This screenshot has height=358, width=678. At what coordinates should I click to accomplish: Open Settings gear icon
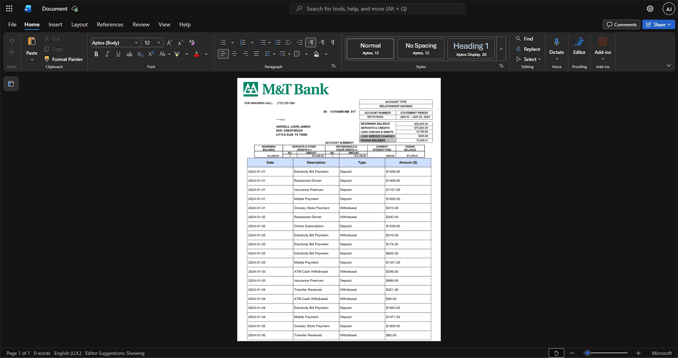650,8
